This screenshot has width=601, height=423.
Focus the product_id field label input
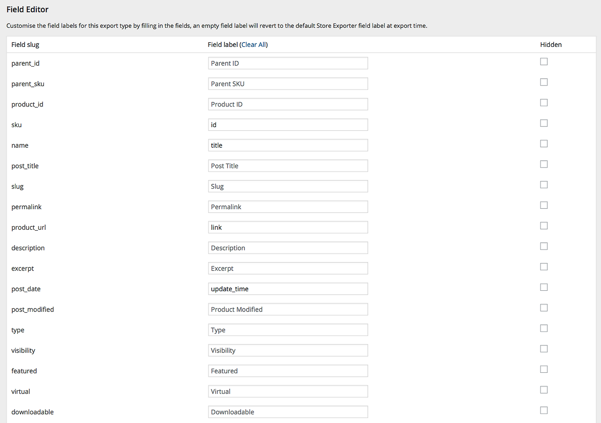(288, 104)
